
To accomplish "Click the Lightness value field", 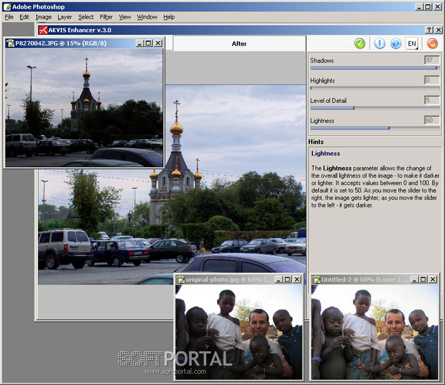I will pos(431,120).
